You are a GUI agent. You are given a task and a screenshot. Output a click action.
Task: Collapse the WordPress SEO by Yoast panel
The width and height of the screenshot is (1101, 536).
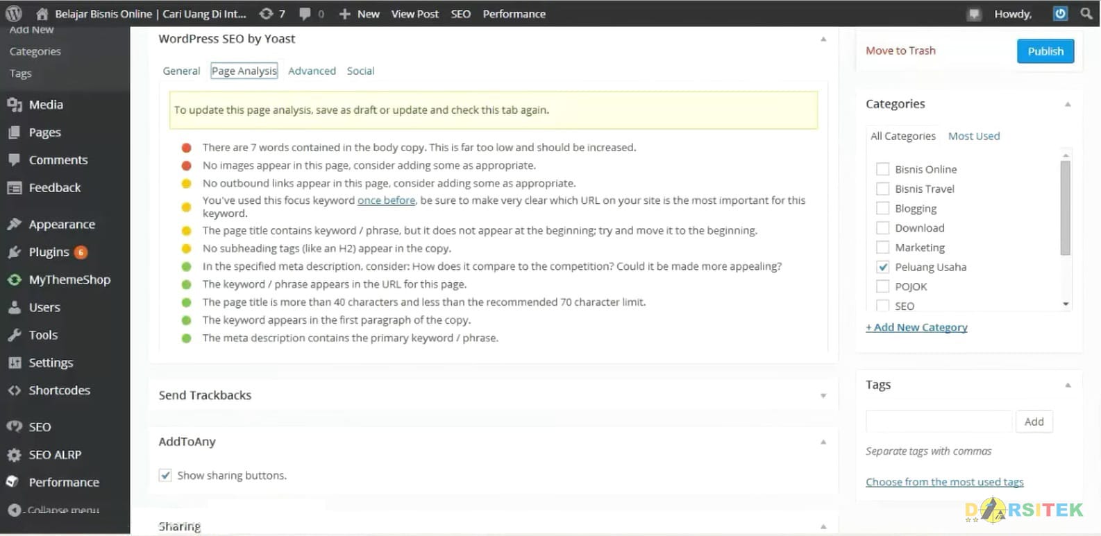click(823, 40)
